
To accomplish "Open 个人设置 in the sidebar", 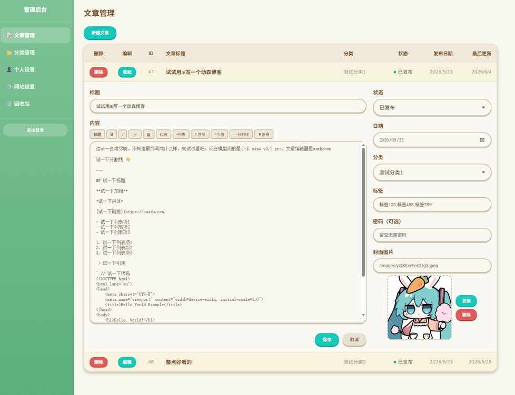I will [x=35, y=69].
